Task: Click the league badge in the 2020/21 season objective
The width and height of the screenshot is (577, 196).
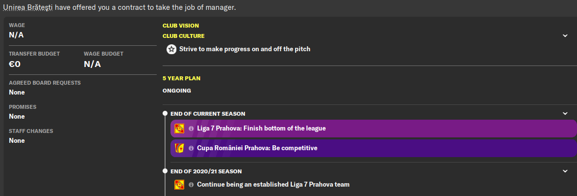Action: click(x=179, y=184)
